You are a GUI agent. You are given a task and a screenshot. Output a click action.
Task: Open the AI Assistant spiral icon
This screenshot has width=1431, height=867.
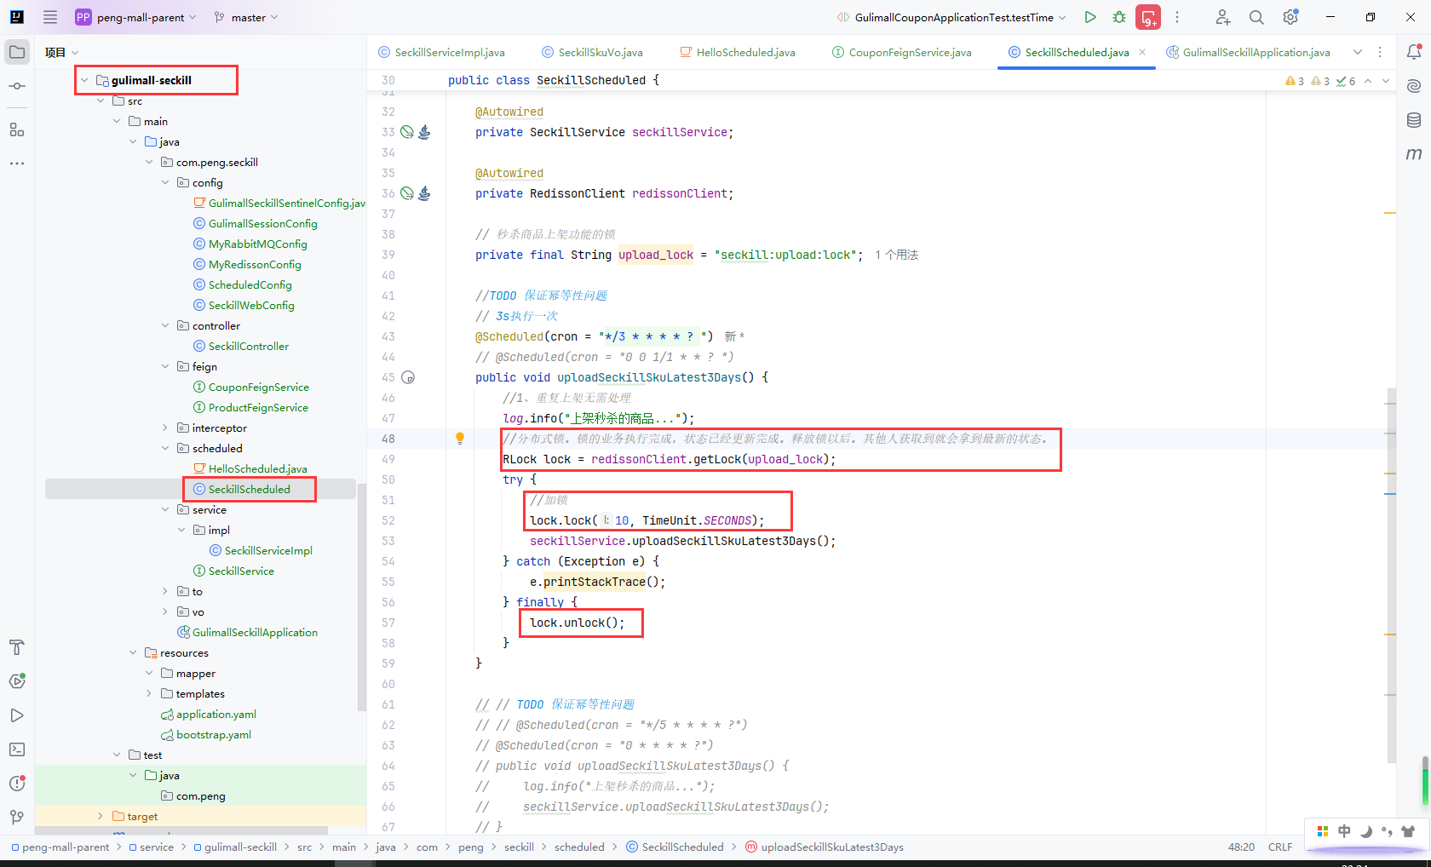[1414, 86]
